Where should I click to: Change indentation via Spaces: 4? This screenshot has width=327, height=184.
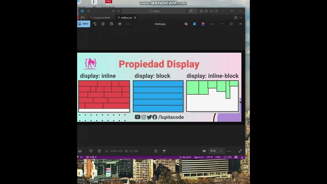[x=199, y=157]
